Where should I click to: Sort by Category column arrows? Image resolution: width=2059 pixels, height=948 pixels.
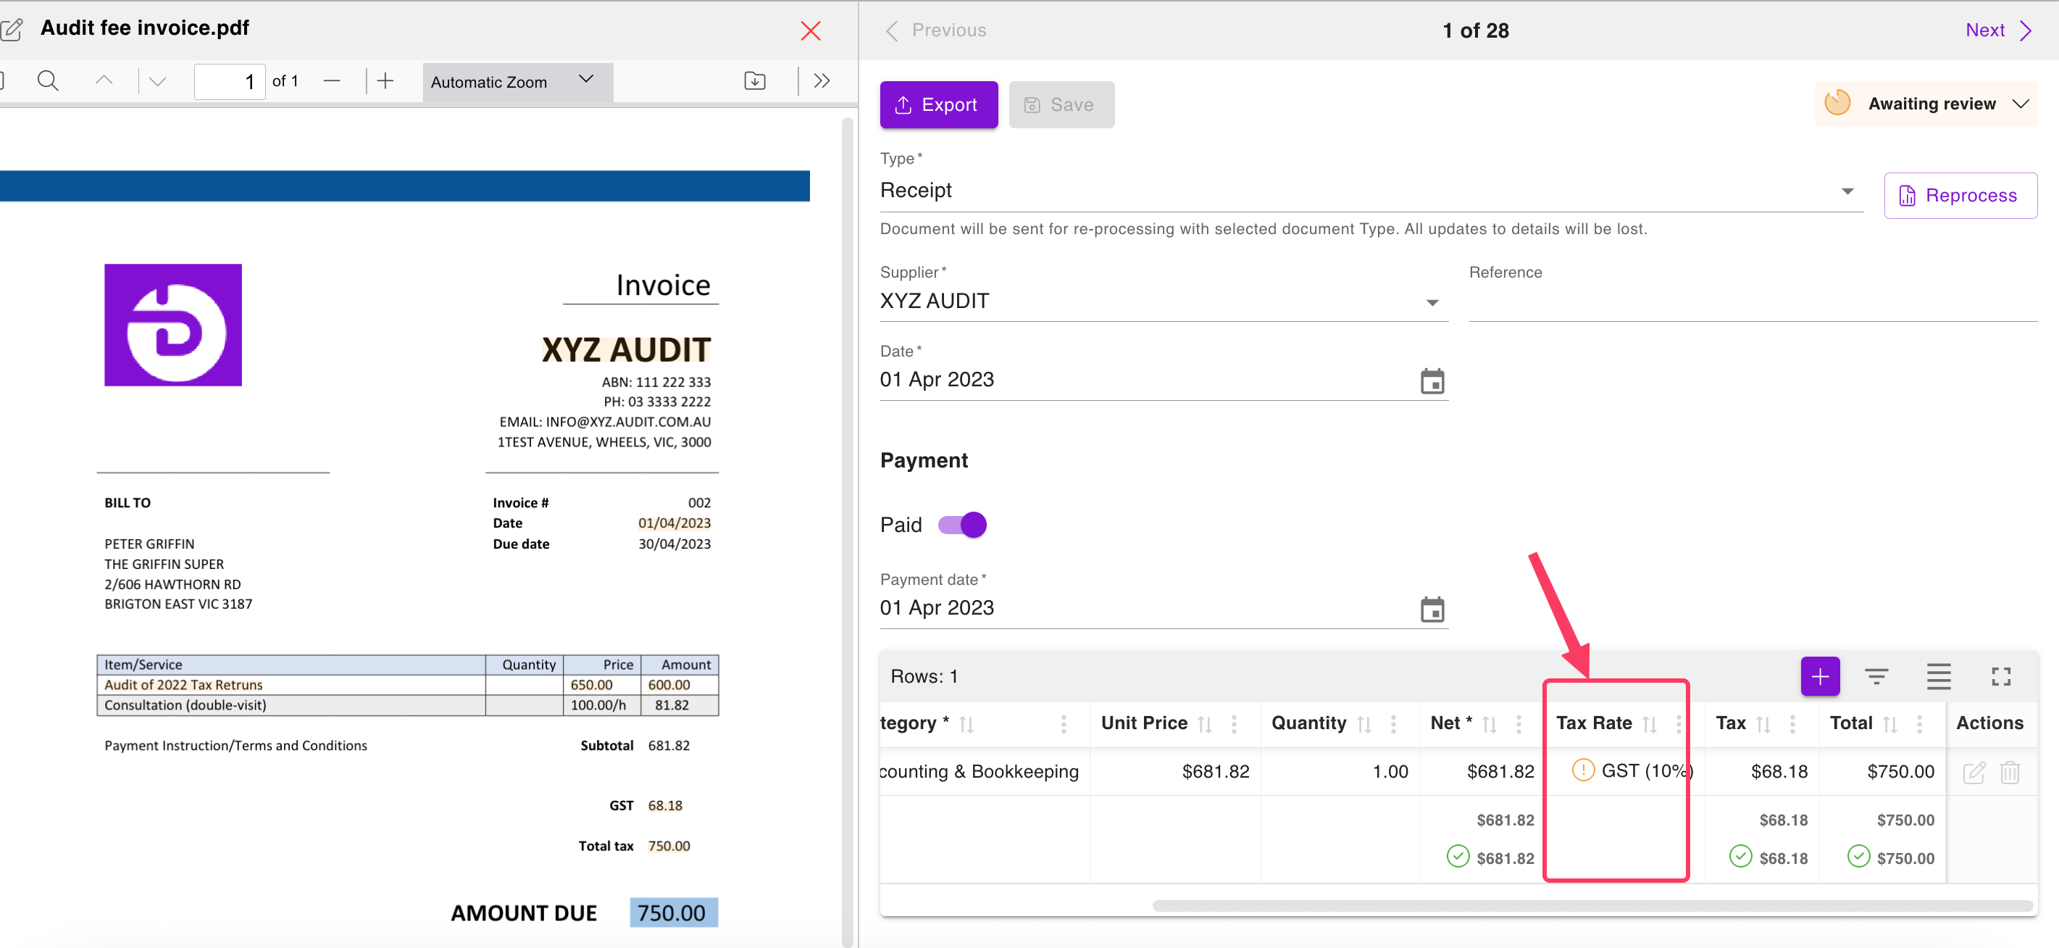(966, 724)
